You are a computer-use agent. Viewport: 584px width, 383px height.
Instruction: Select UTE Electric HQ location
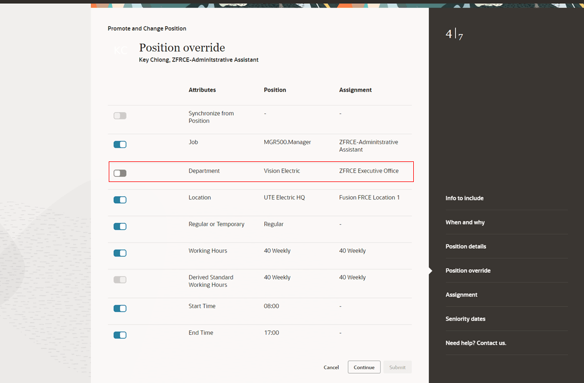(x=284, y=198)
